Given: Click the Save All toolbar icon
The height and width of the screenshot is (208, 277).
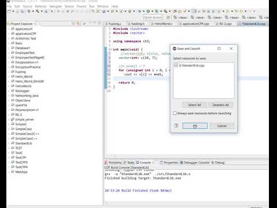Looking at the screenshot, I should [22, 12].
